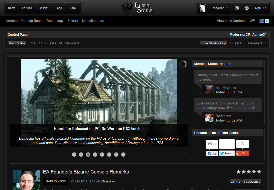Click squishyman's avatar in status updates

[209, 90]
